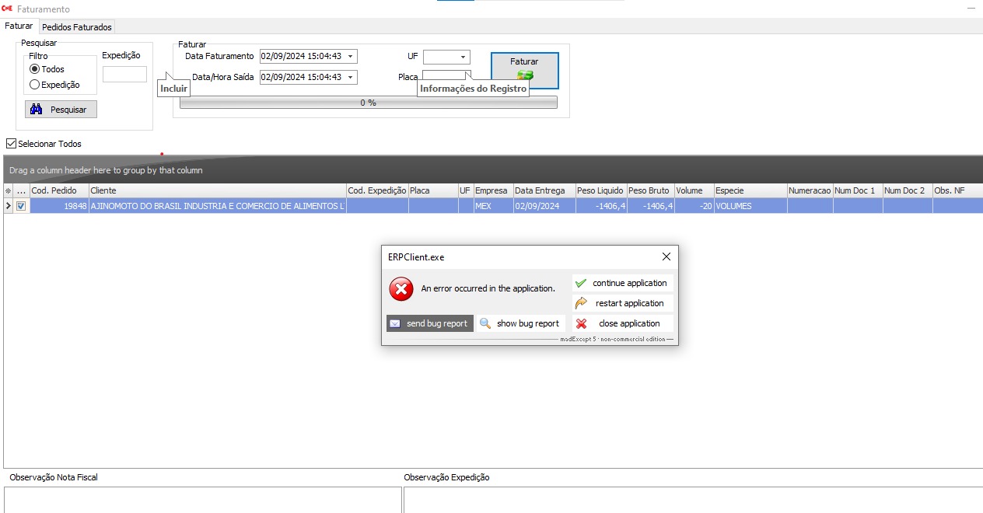
Task: Click the green checkmark continue application icon
Action: (580, 283)
